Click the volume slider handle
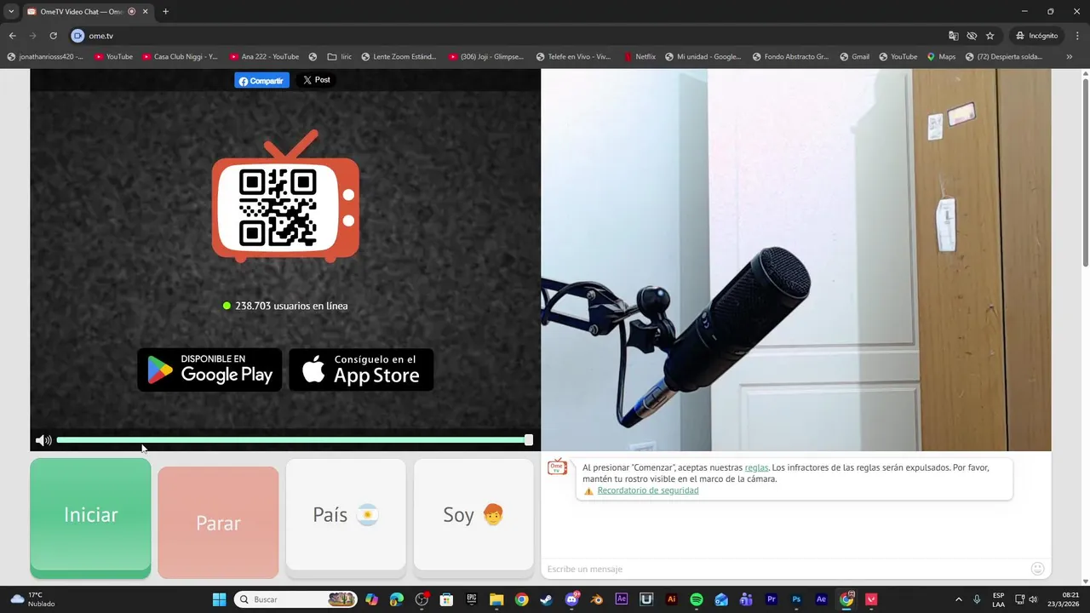The height and width of the screenshot is (613, 1090). [529, 440]
